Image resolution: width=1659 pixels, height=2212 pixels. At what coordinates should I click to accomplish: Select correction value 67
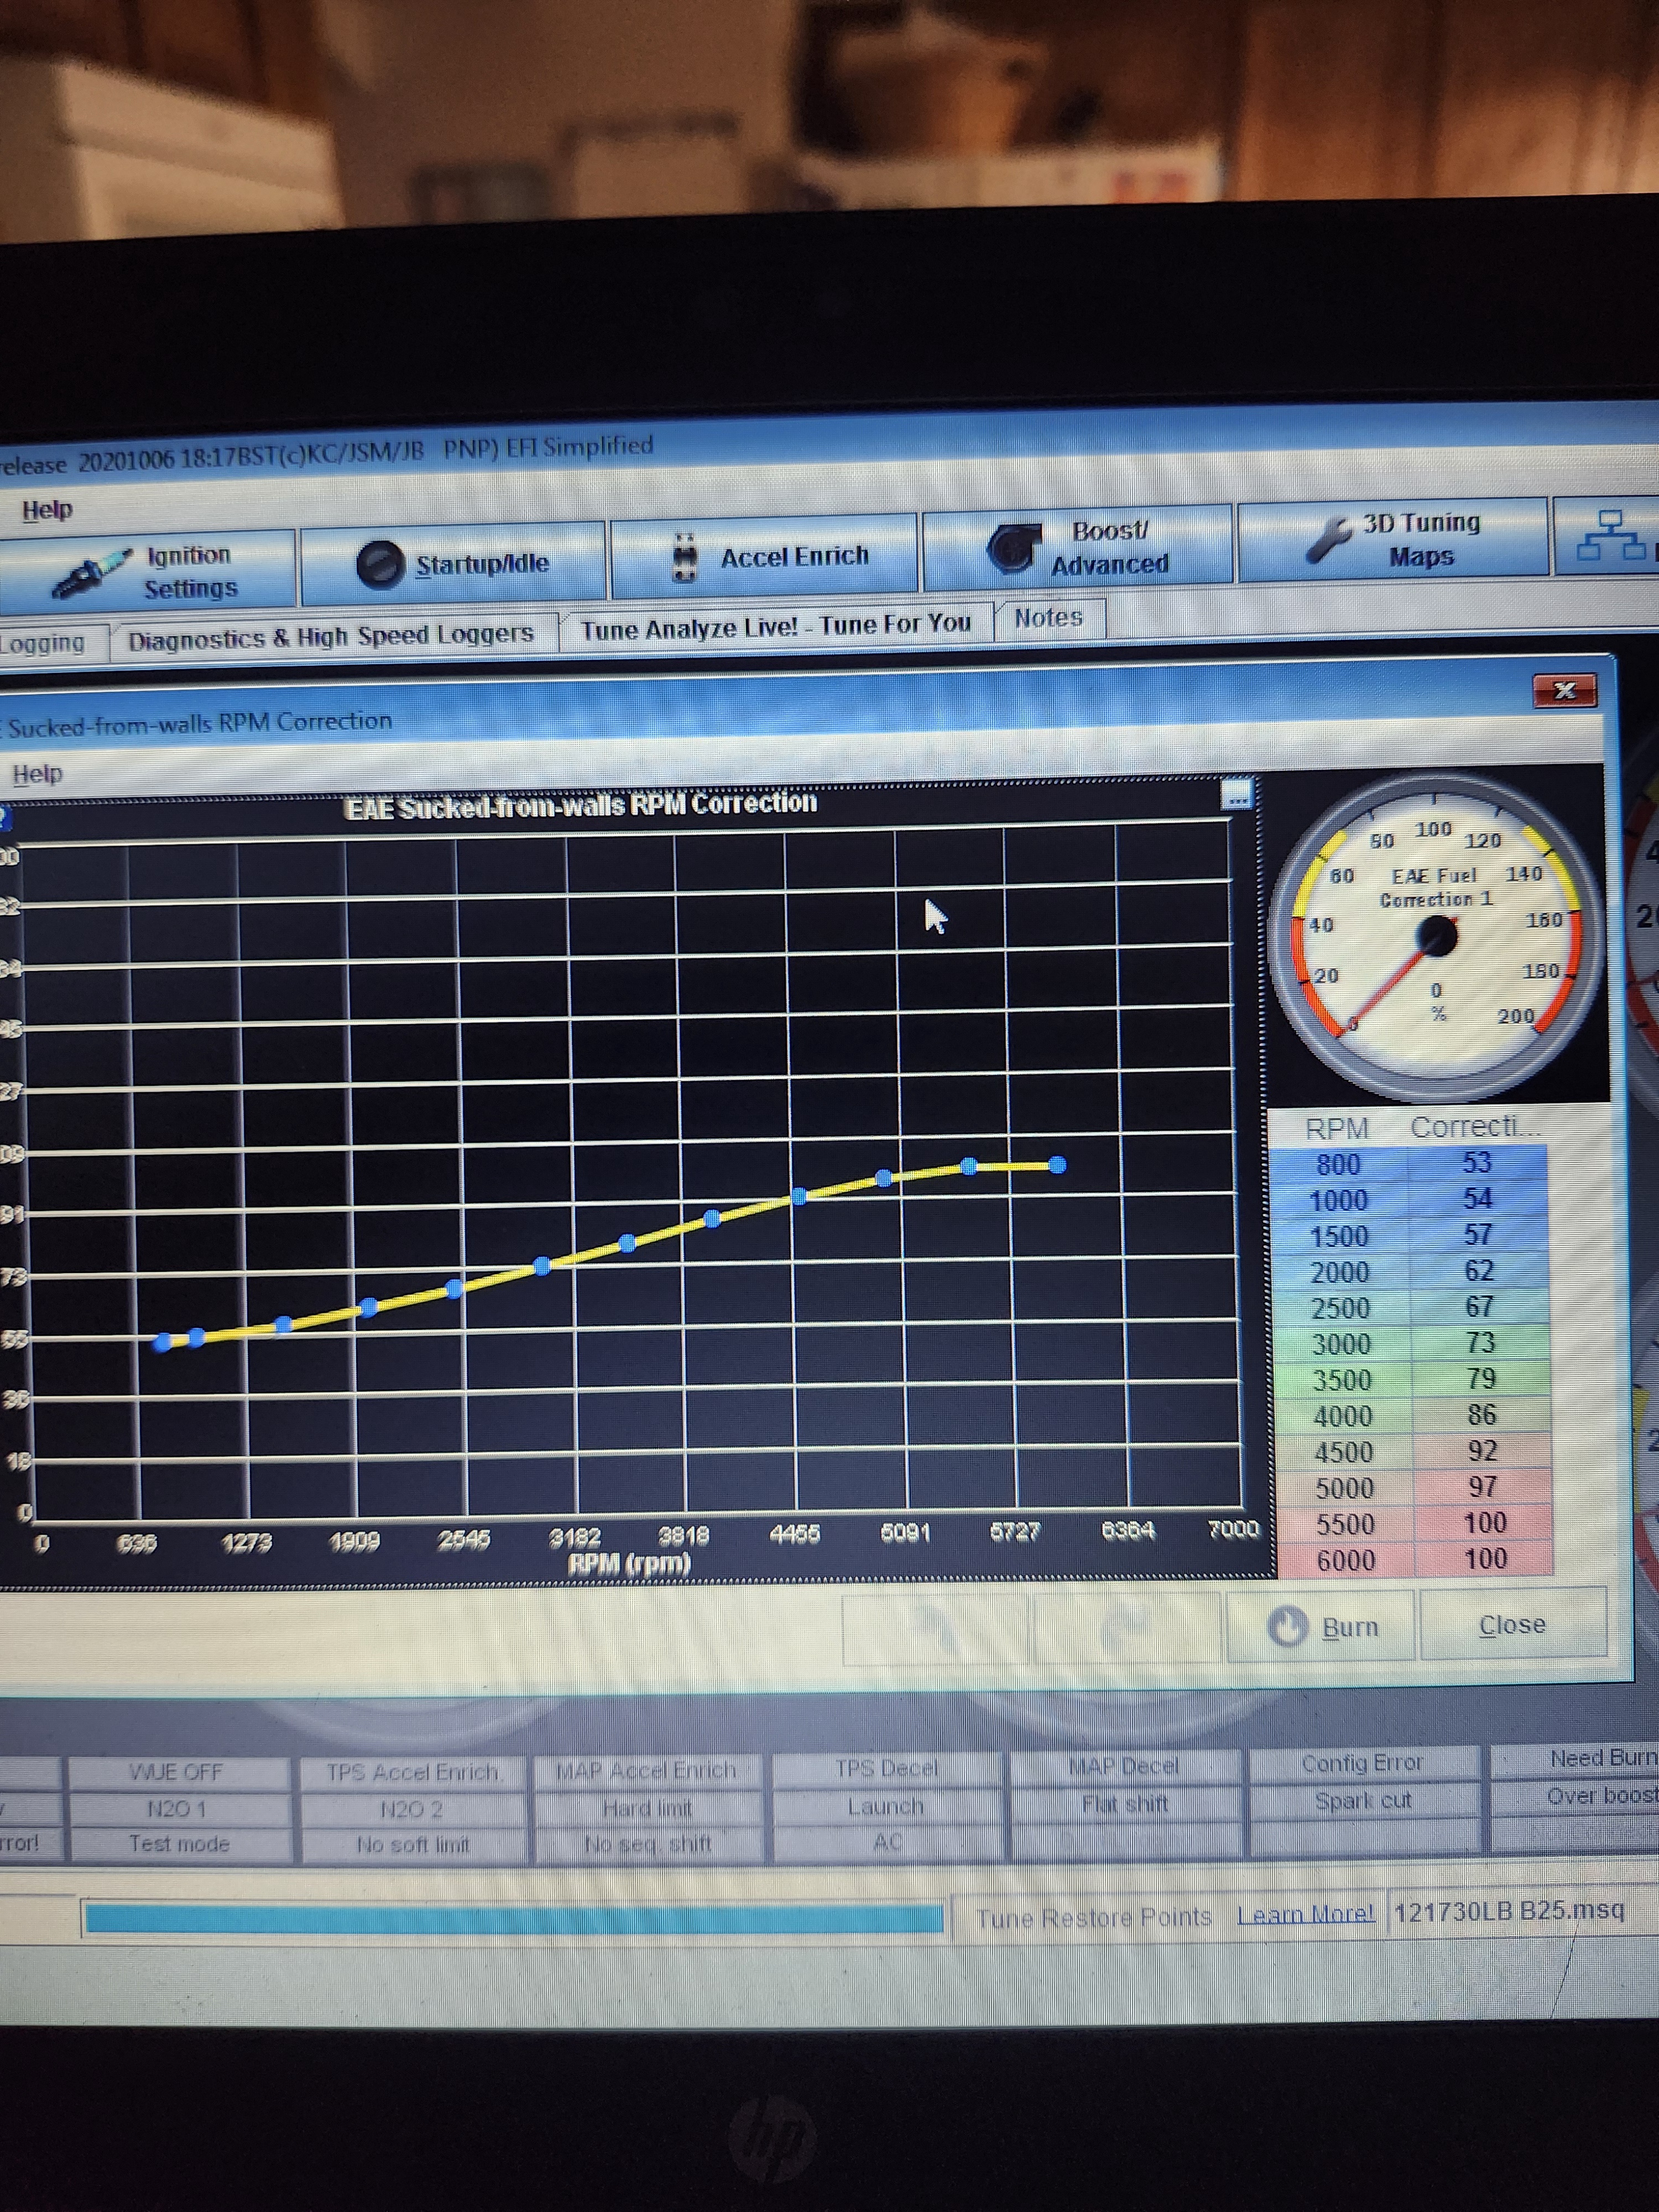tap(1479, 1307)
